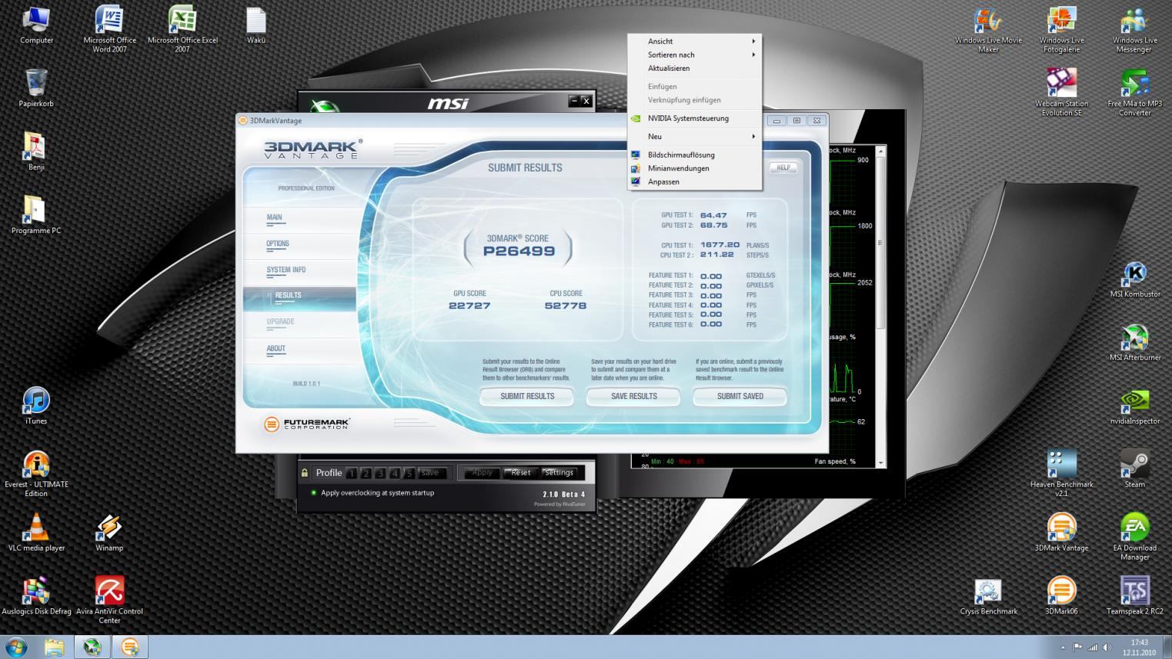
Task: Switch to MSI Afterburner taskbar button
Action: [x=92, y=647]
